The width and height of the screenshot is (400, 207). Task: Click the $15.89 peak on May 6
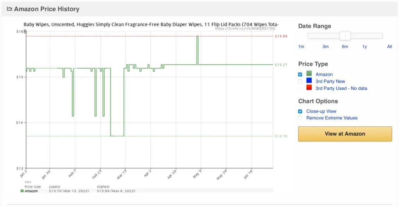(197, 36)
